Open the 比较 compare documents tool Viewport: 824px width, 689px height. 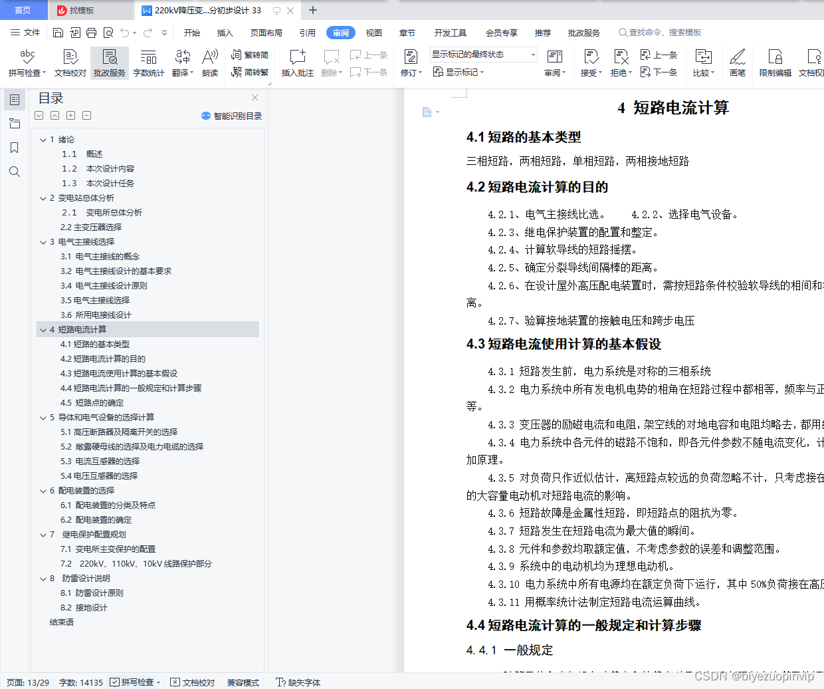(x=703, y=64)
